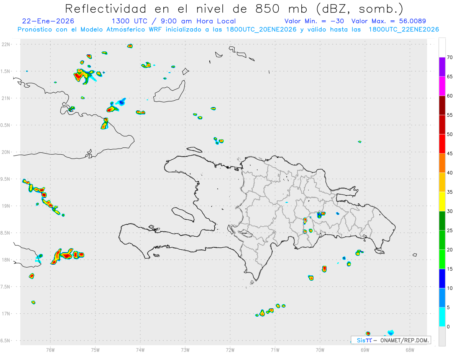This screenshot has width=460, height=355.
Task: Click the '70W' longitude label
Action: (320, 350)
